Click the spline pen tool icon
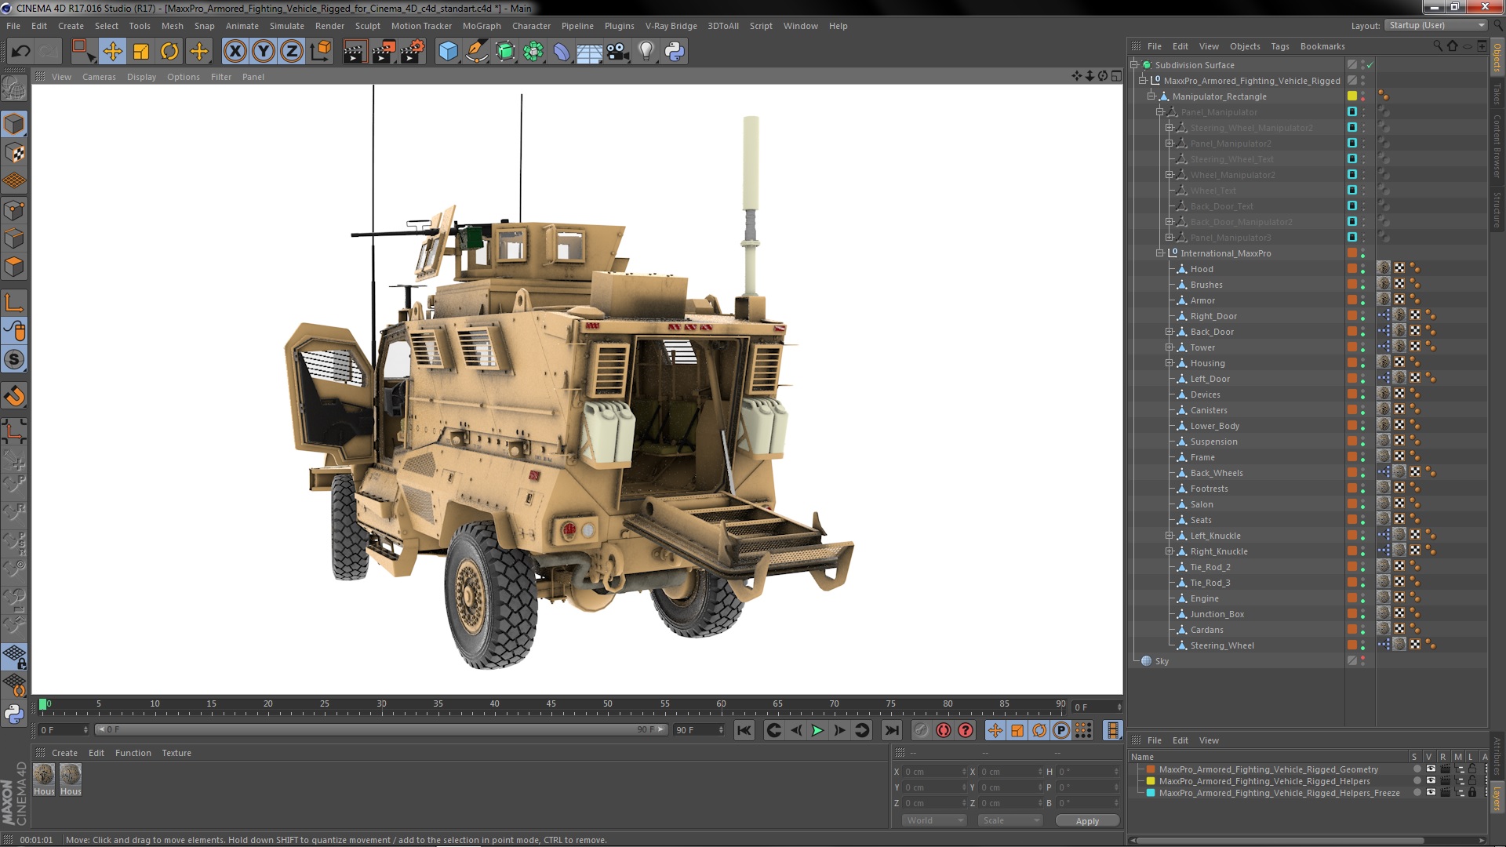The height and width of the screenshot is (847, 1506). click(x=476, y=52)
